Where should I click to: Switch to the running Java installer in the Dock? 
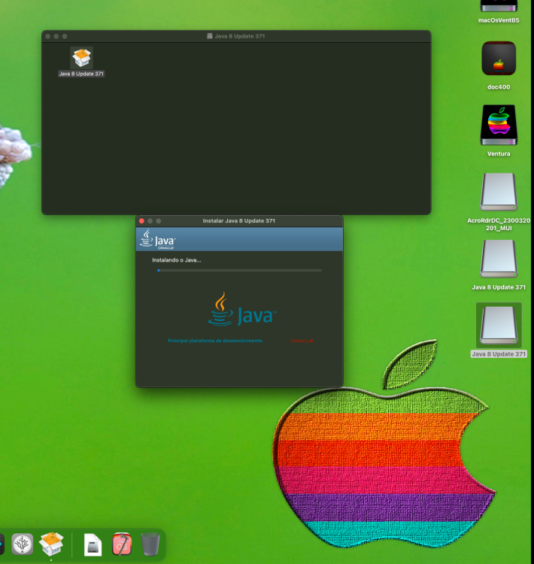pyautogui.click(x=51, y=544)
